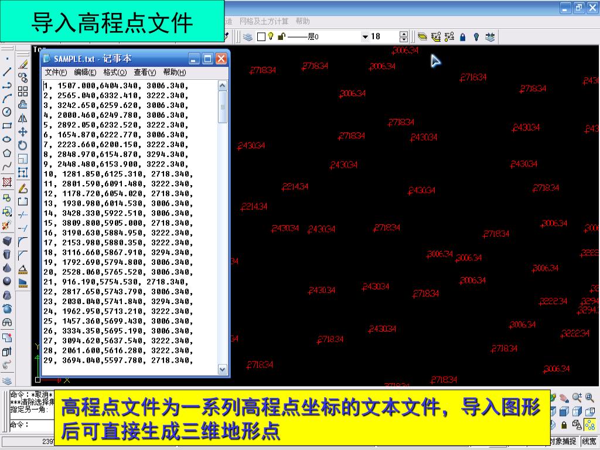
Task: Toggle highlighted yellow points display icon
Action: (590, 424)
